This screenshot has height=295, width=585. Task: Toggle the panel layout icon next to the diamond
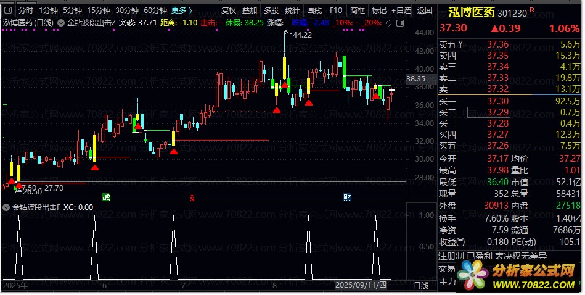[400, 23]
